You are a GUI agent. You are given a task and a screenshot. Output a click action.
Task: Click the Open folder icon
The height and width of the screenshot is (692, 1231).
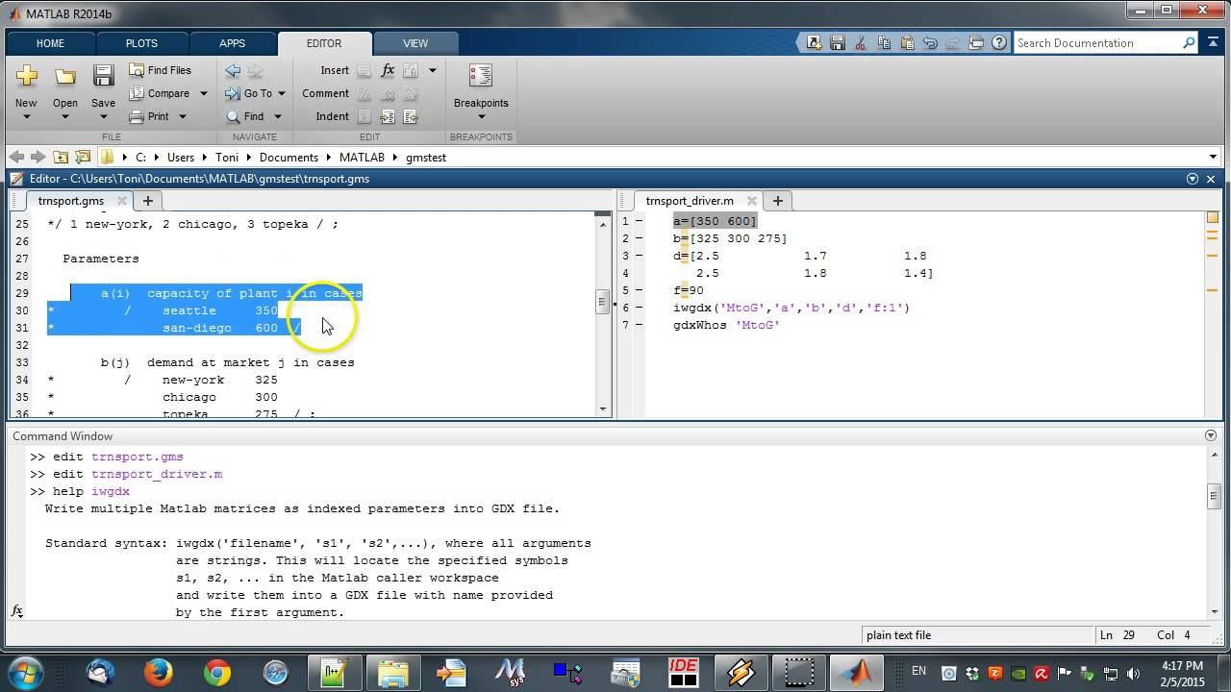64,76
